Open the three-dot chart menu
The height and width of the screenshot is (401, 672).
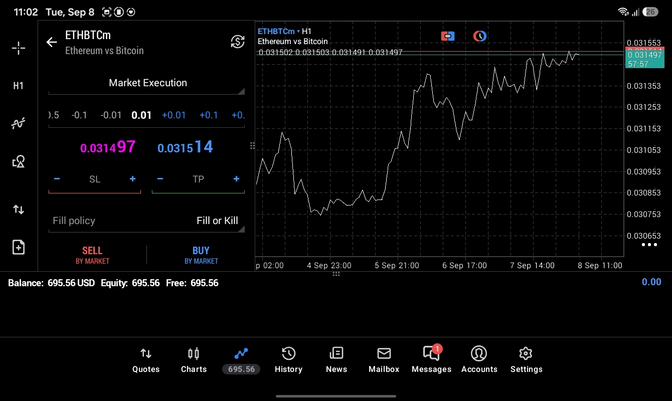pos(649,245)
